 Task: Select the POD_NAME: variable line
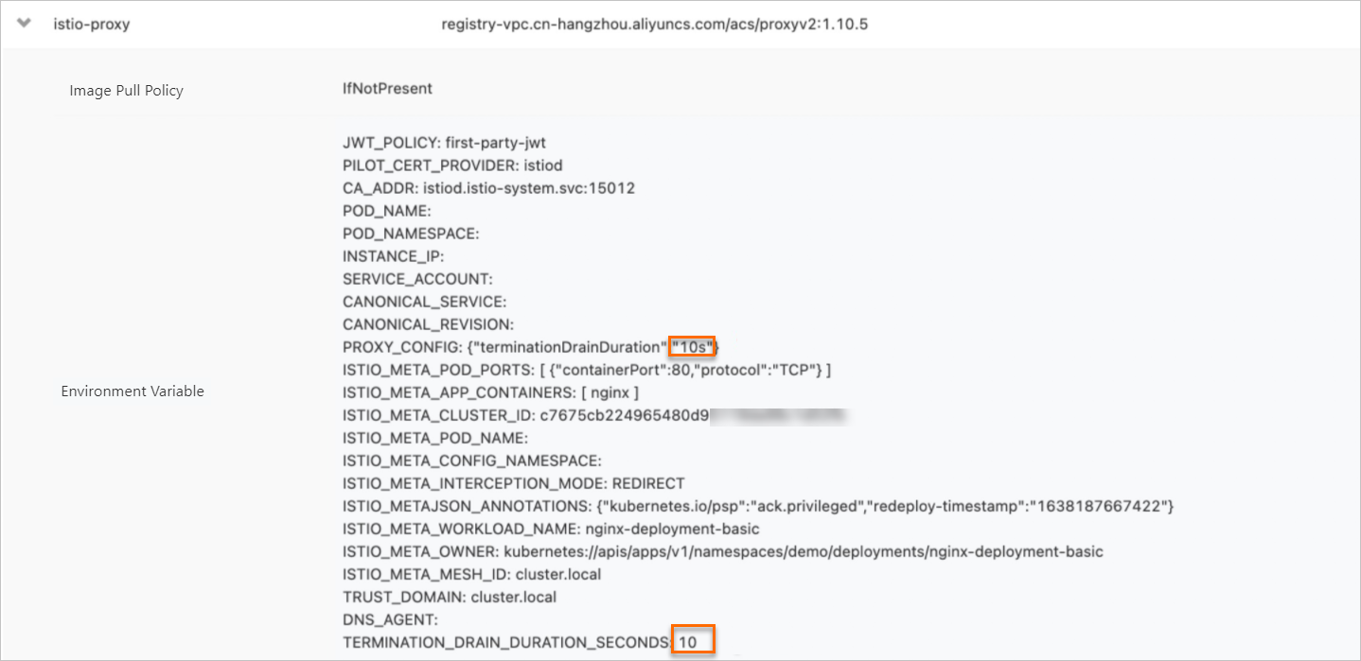(387, 211)
